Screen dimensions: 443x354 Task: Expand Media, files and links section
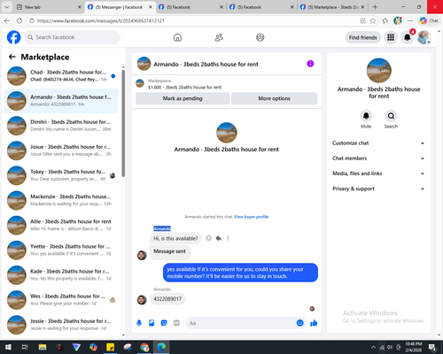378,173
